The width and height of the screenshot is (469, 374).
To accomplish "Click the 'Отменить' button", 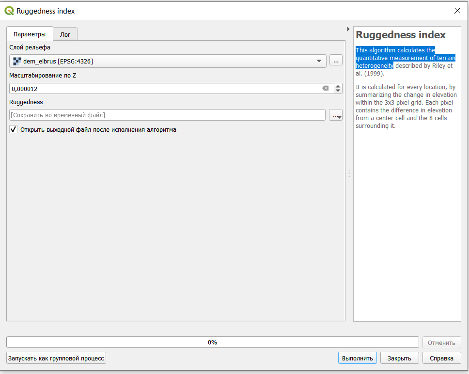I will (x=441, y=343).
